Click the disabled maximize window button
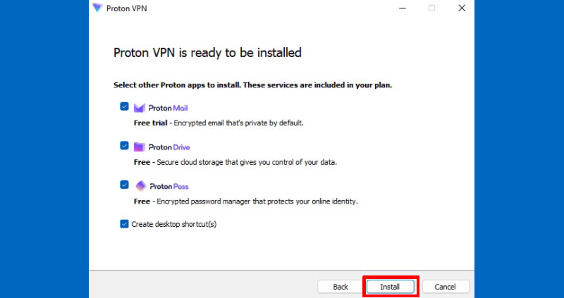 click(431, 8)
